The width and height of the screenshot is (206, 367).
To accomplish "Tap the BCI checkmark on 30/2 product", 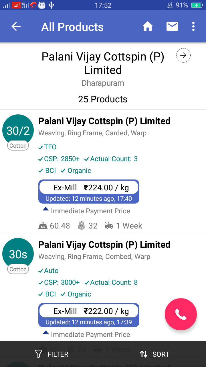I will (47, 171).
